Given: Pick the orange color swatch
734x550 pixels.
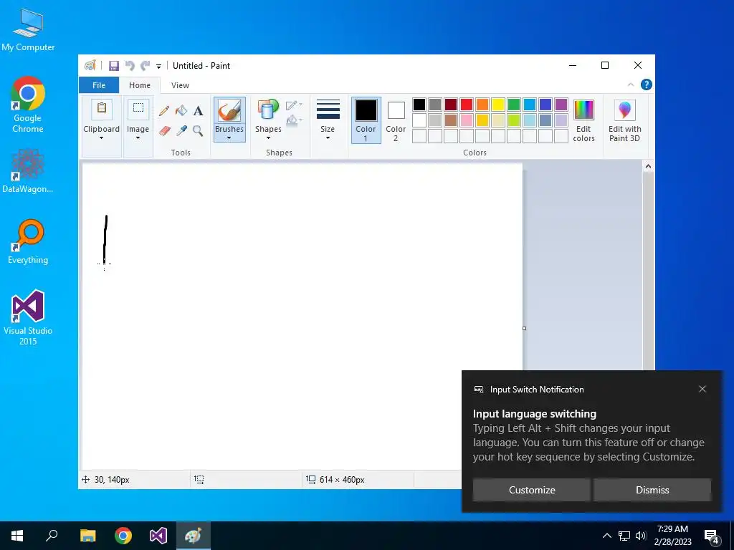Looking at the screenshot, I should click(482, 105).
